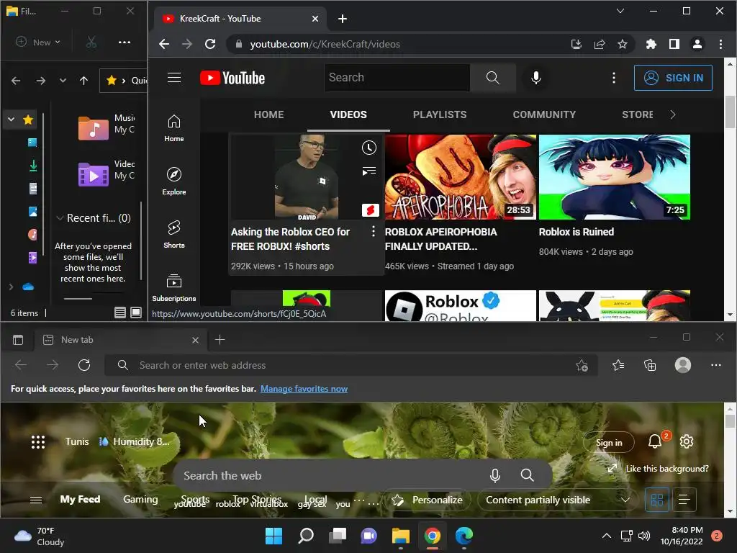The width and height of the screenshot is (737, 553).
Task: Click the cut scissors in File Explorer
Action: point(91,42)
